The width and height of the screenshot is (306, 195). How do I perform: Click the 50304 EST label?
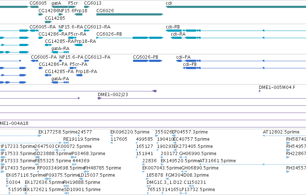13,182
